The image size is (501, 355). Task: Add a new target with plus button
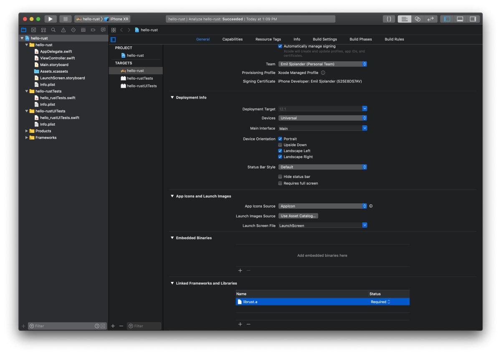(113, 326)
